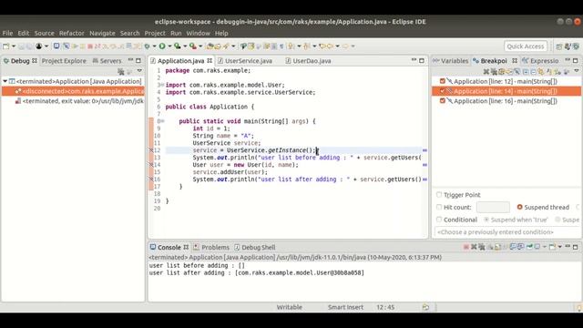Click the Hit count input field
Viewport: 583px width, 328px height.
(x=493, y=207)
